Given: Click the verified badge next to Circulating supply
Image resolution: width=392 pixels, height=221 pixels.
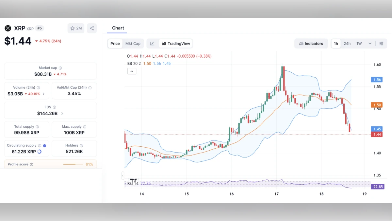Looking at the screenshot, I should click(44, 145).
